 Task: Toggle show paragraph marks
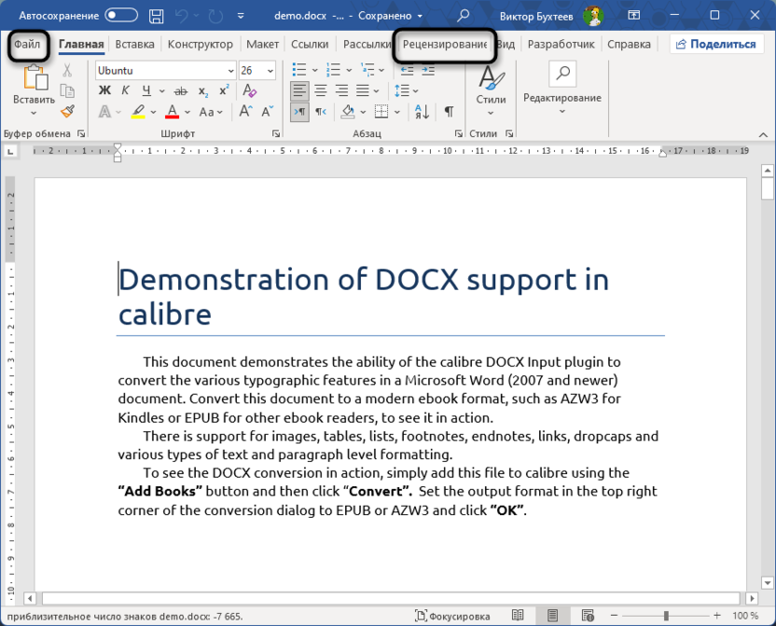coord(449,112)
